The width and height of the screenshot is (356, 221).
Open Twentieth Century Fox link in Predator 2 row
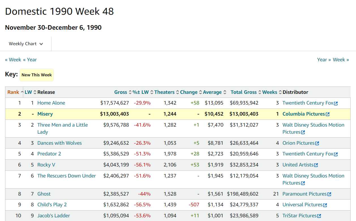(308, 154)
